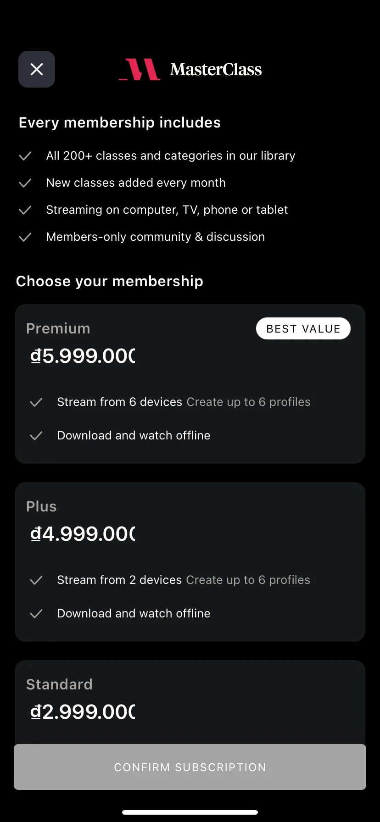This screenshot has width=380, height=822.
Task: Tap the đ4.999.000 Plus price
Action: 83,534
